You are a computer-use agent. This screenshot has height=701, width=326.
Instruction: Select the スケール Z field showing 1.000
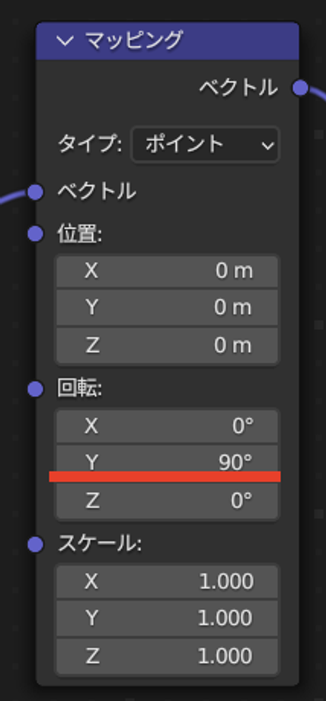coord(167,656)
